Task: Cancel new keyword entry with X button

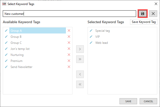Action: [153, 14]
